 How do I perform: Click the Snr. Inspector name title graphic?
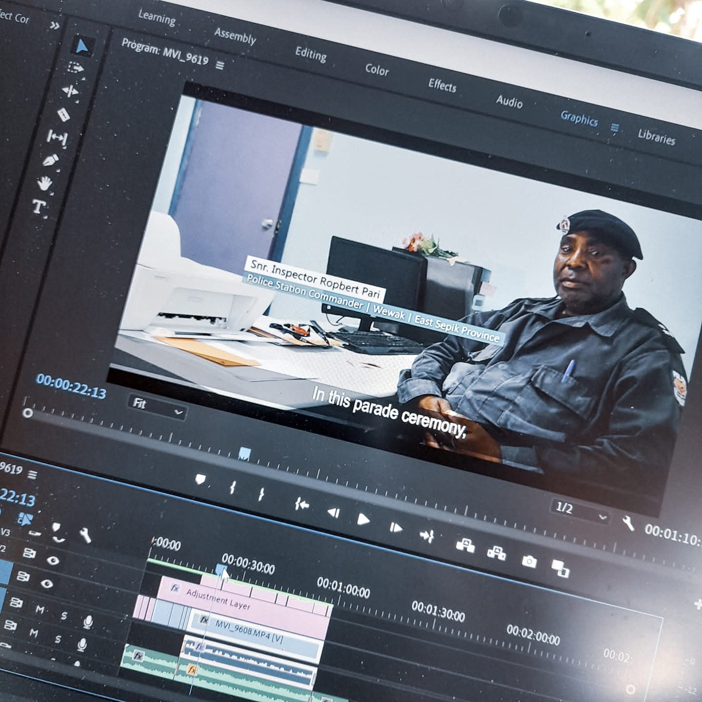pyautogui.click(x=315, y=280)
